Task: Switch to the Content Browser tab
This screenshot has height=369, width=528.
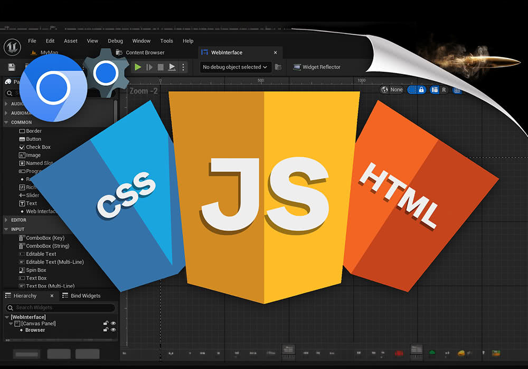Action: [x=145, y=53]
